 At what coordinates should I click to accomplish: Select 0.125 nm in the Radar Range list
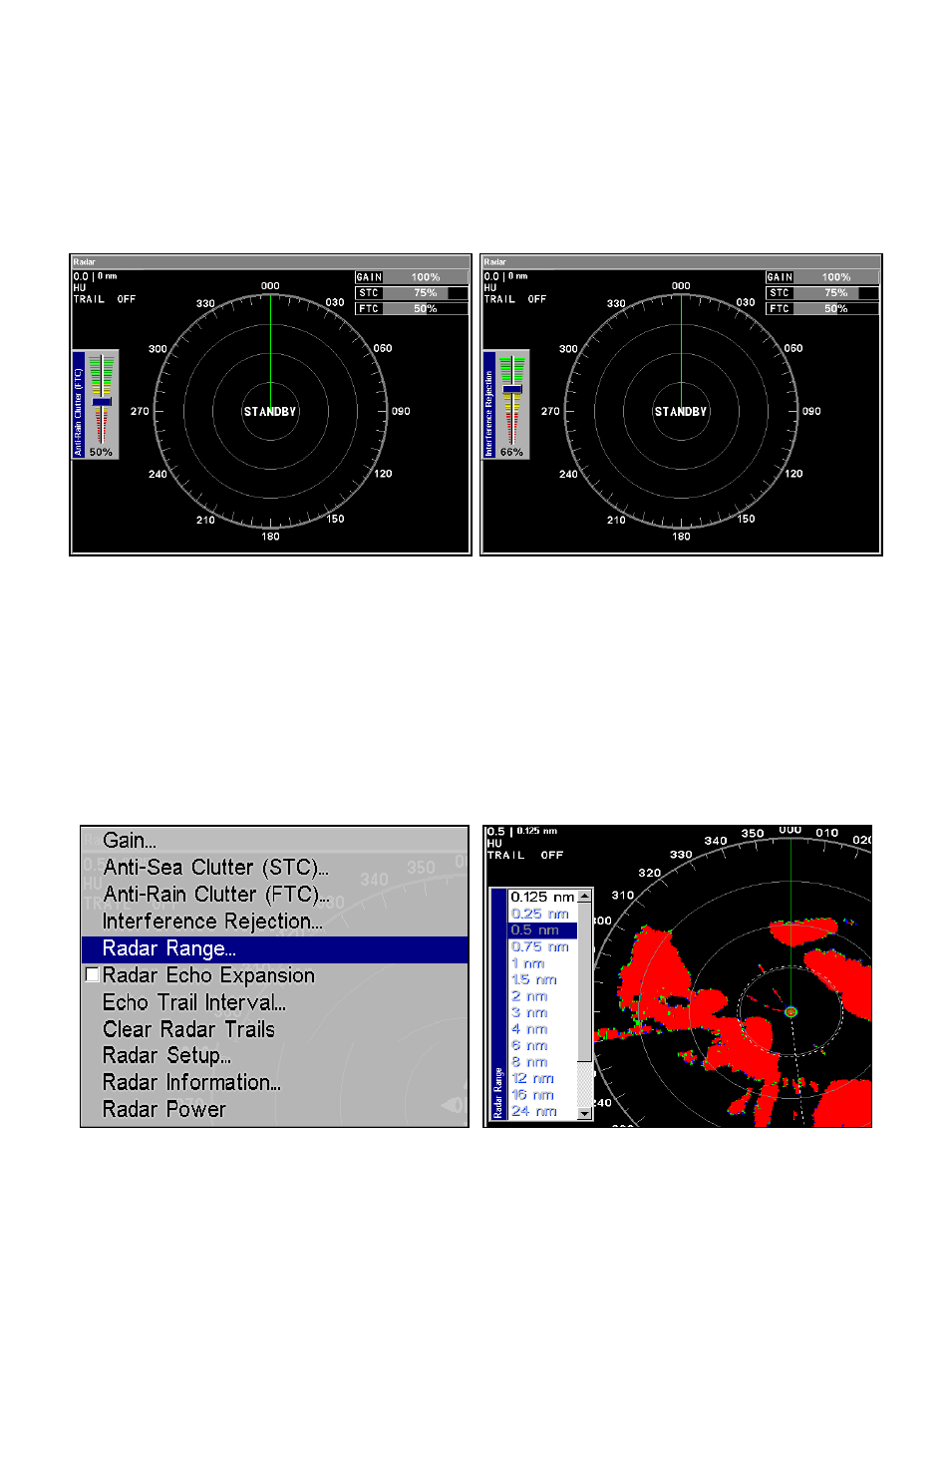543,897
